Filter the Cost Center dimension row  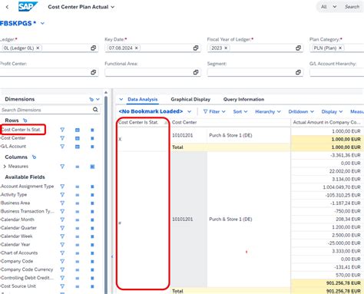[x=62, y=138]
